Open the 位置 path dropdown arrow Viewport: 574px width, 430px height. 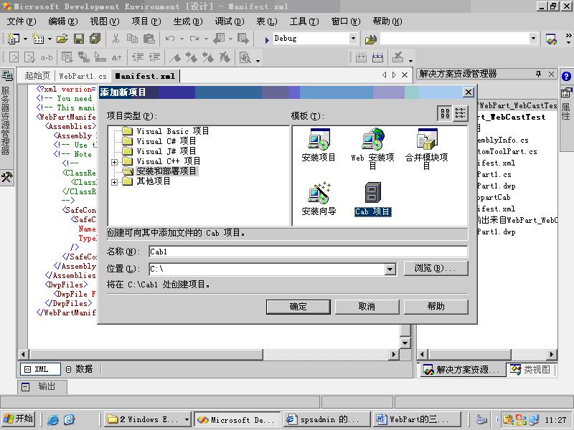390,269
